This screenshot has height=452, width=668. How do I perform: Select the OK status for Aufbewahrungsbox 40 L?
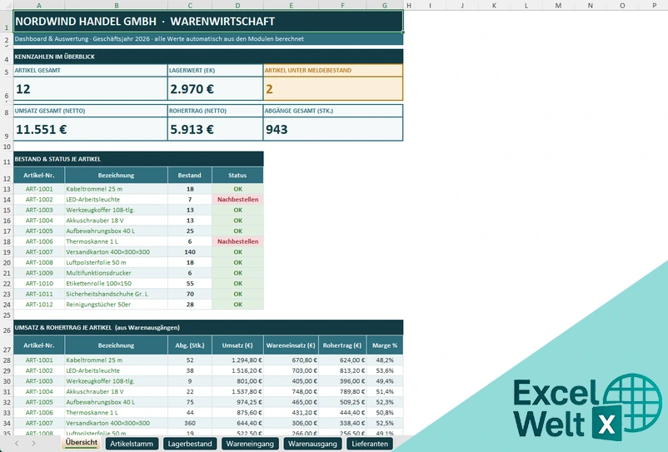237,231
